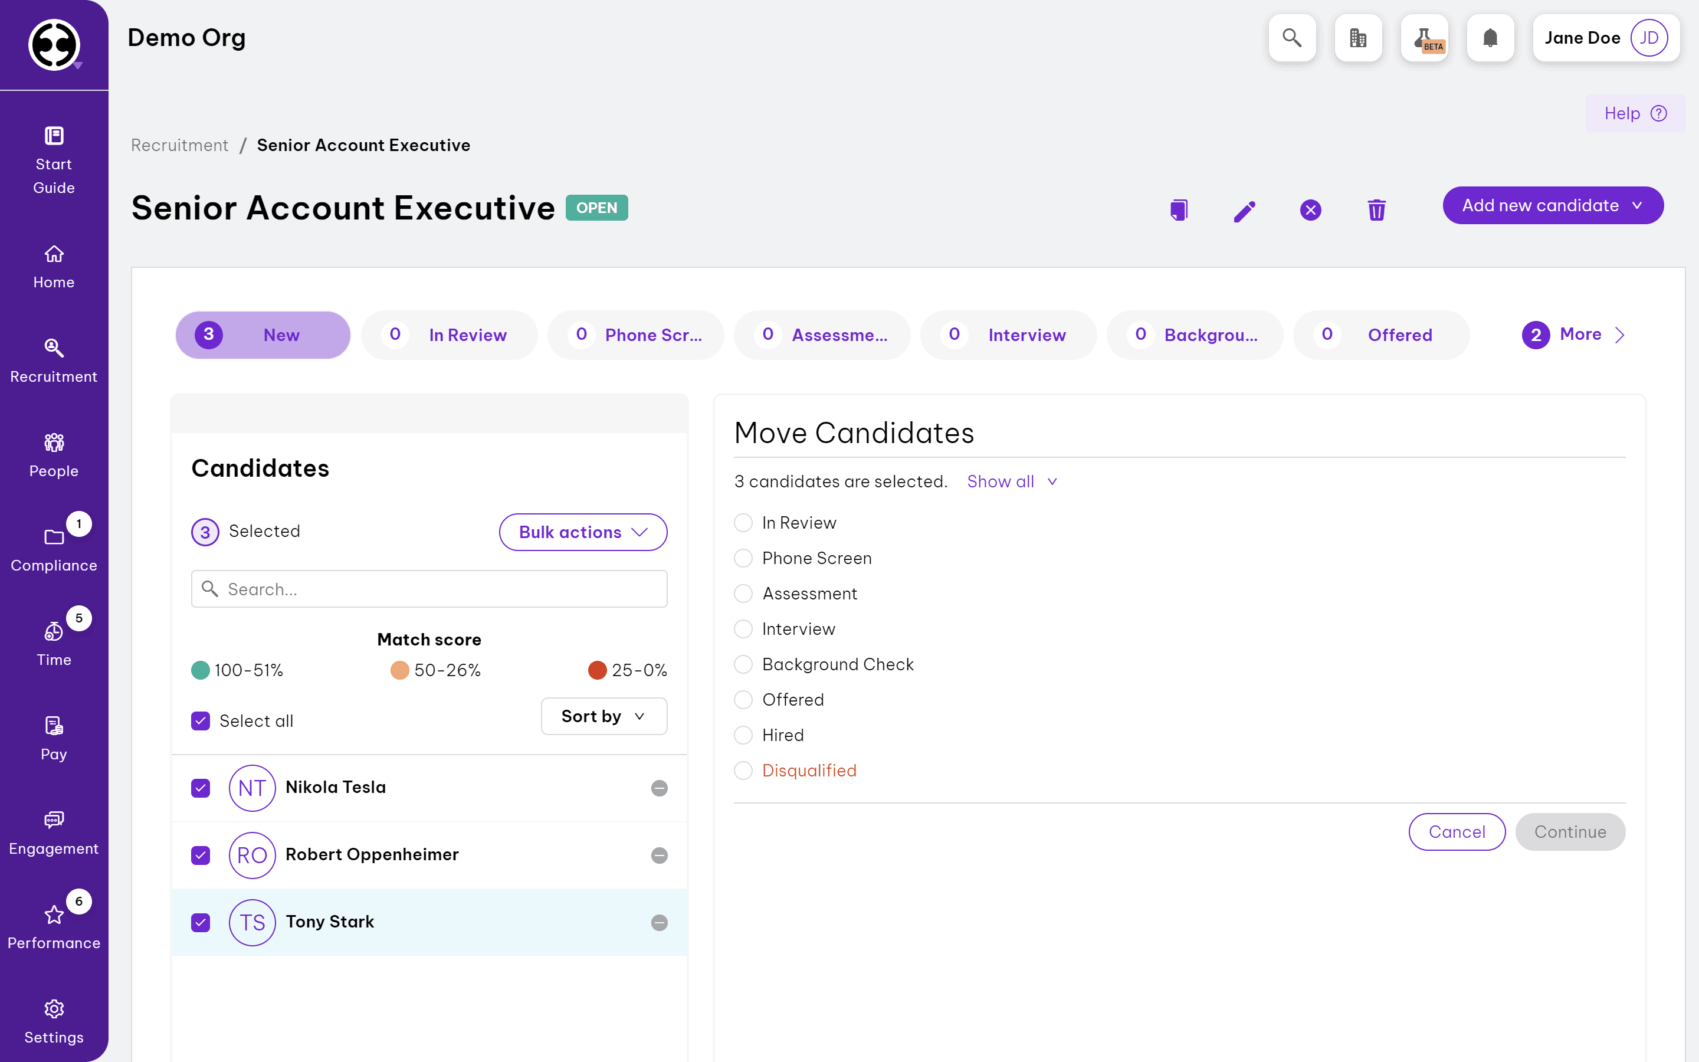Switch to the In Review stage tab

pyautogui.click(x=450, y=335)
